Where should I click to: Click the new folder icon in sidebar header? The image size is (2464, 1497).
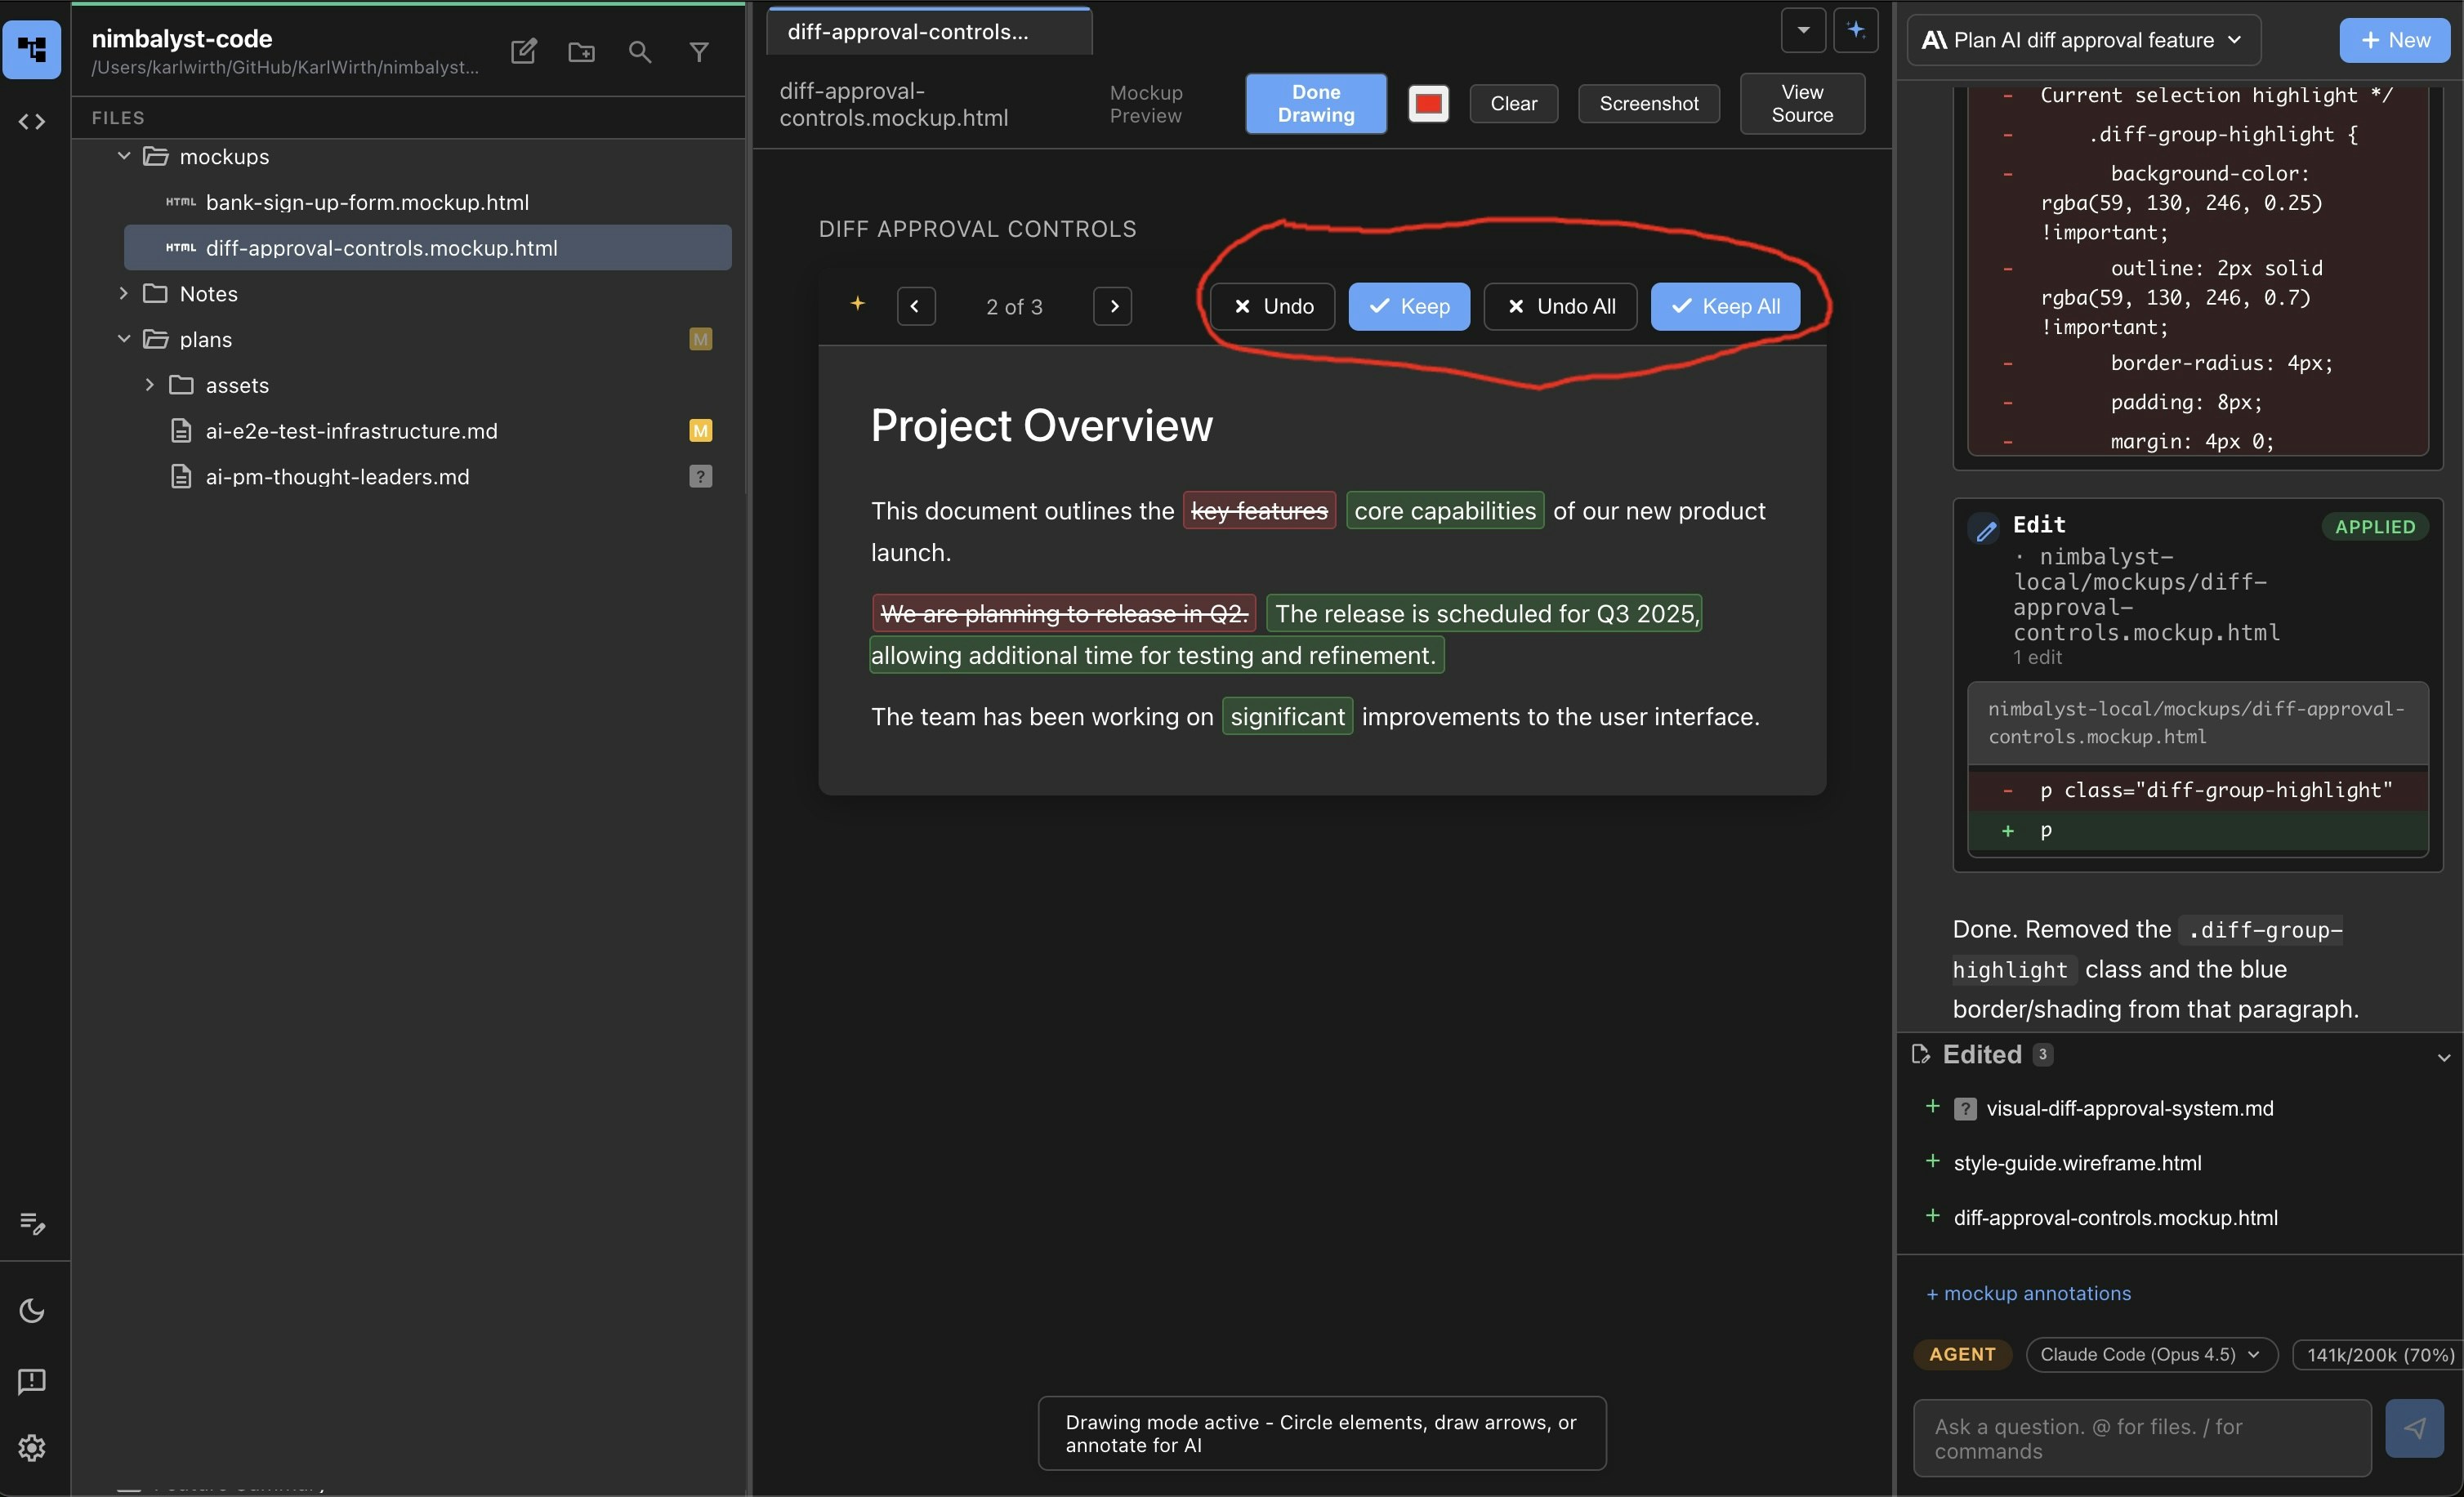pos(581,51)
